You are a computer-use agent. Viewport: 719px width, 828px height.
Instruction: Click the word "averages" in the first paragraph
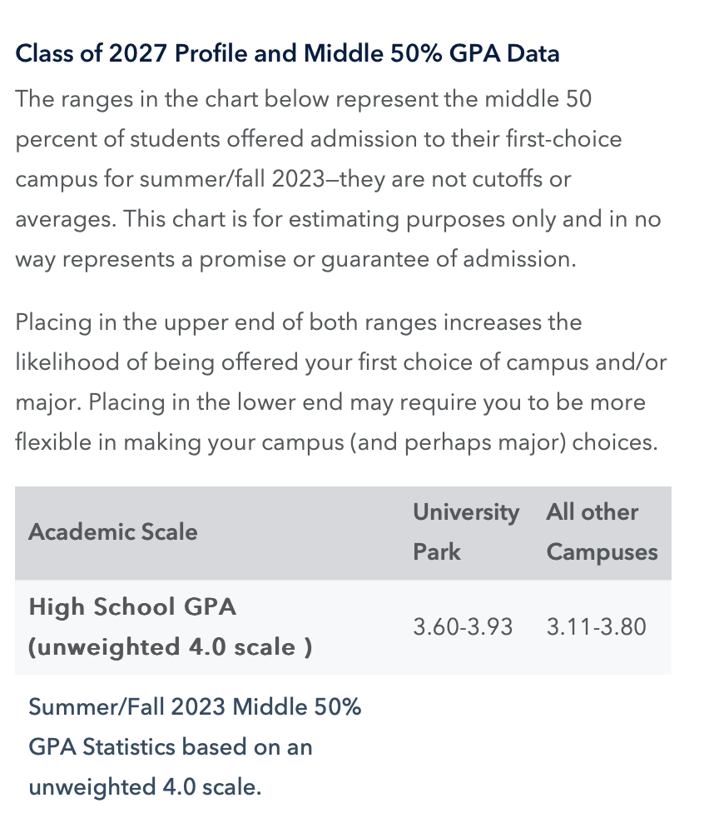[x=63, y=219]
